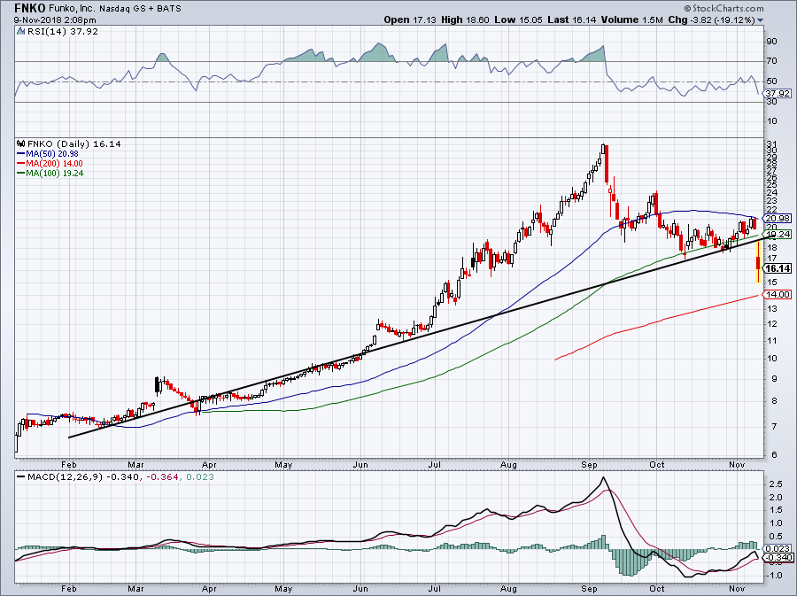Click the RSI area-chart icon beside RSI(14)

coord(20,32)
